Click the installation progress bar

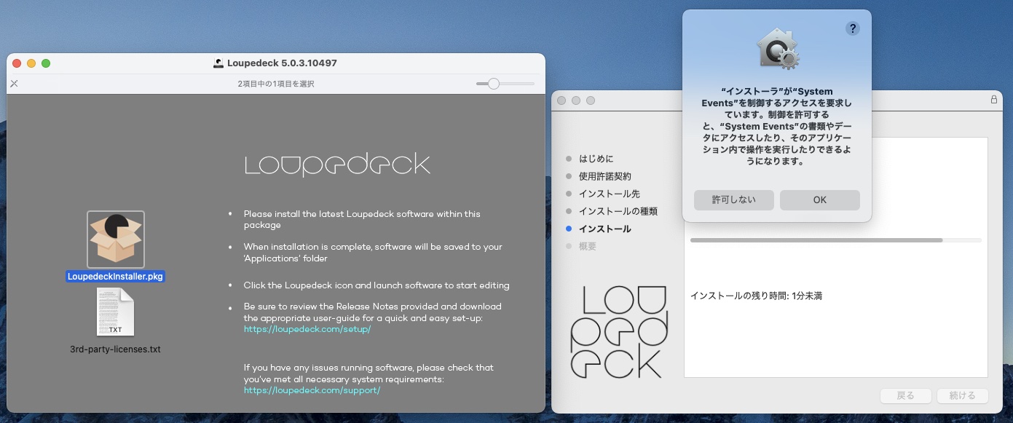point(836,240)
